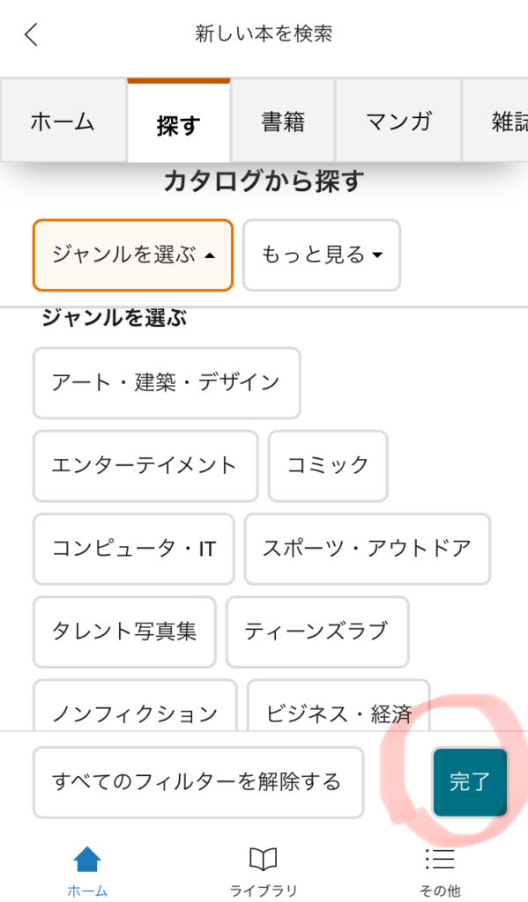This screenshot has width=528, height=902.
Task: Toggle the コミック genre chip
Action: point(328,465)
